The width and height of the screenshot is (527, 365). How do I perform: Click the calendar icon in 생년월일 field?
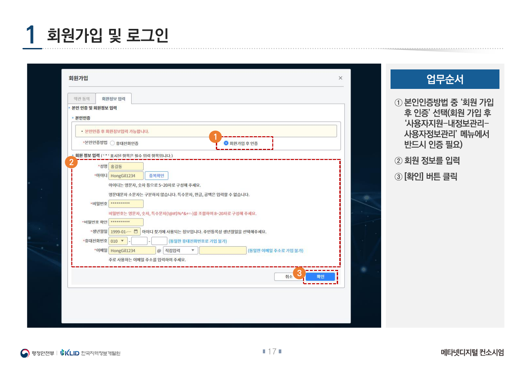[x=136, y=231]
